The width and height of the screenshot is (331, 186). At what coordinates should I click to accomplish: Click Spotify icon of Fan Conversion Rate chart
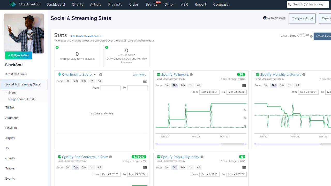[59, 157]
